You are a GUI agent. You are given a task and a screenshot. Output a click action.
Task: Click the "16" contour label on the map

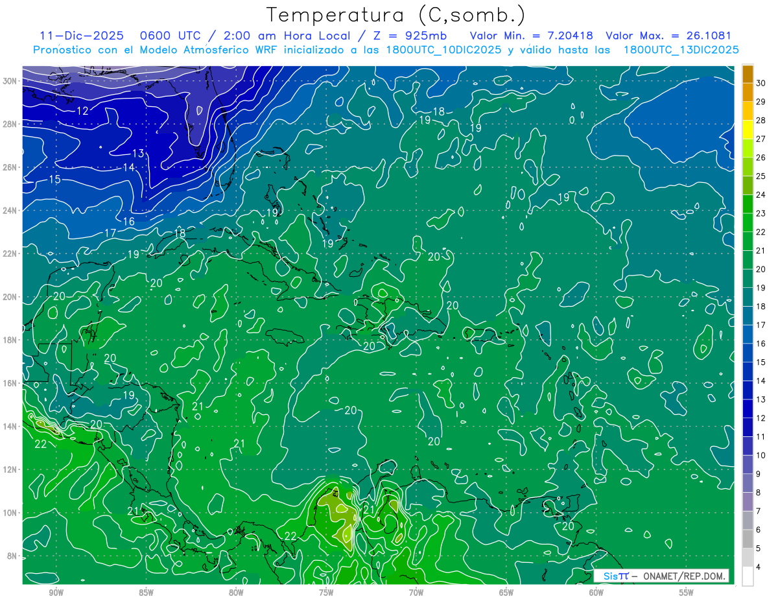pos(129,221)
